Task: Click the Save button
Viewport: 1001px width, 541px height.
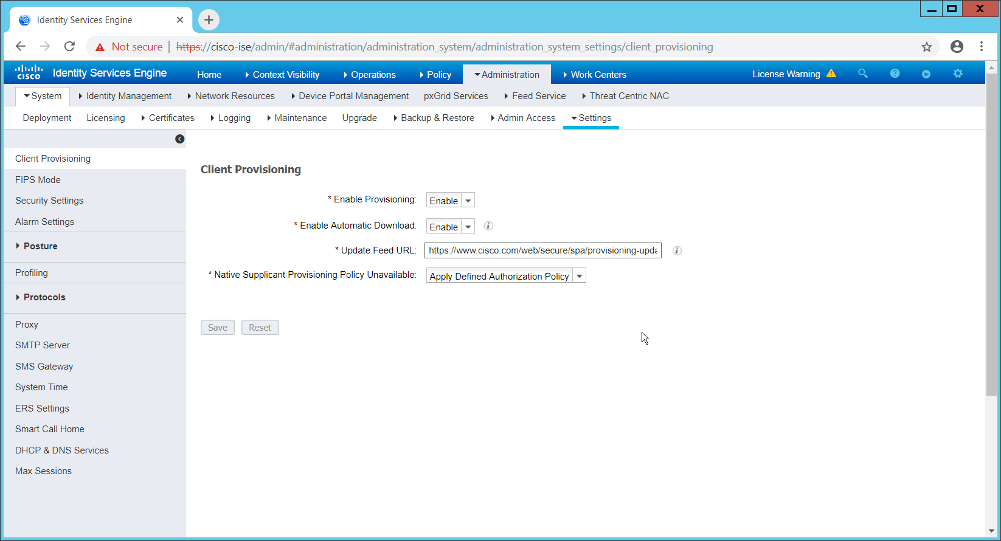Action: point(218,328)
